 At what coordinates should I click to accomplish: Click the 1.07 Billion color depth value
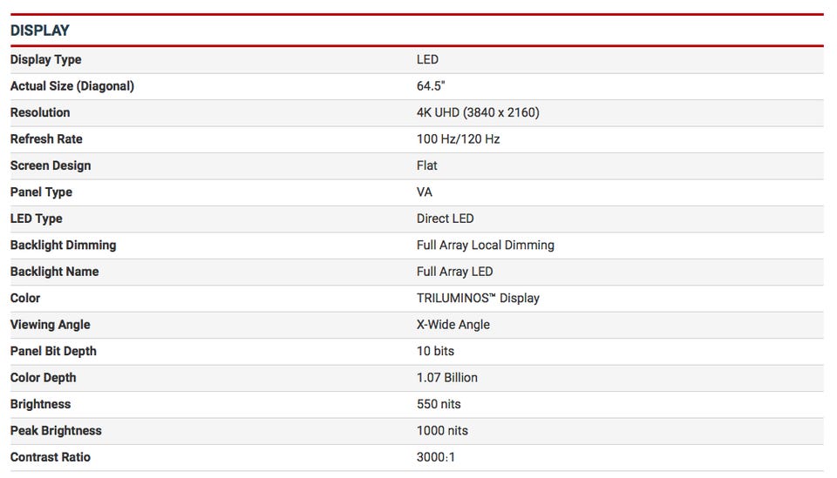(447, 378)
